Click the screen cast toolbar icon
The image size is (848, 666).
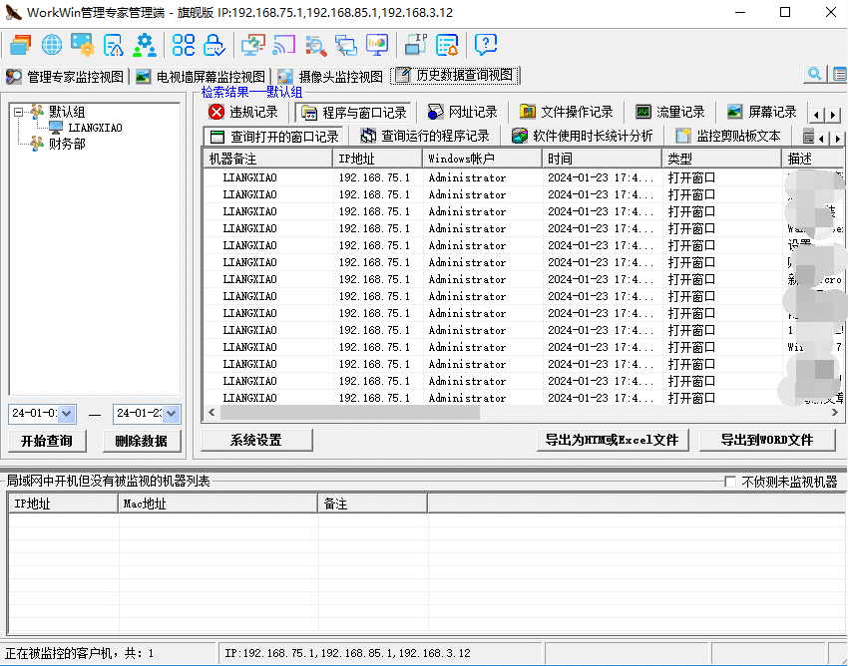click(x=284, y=45)
